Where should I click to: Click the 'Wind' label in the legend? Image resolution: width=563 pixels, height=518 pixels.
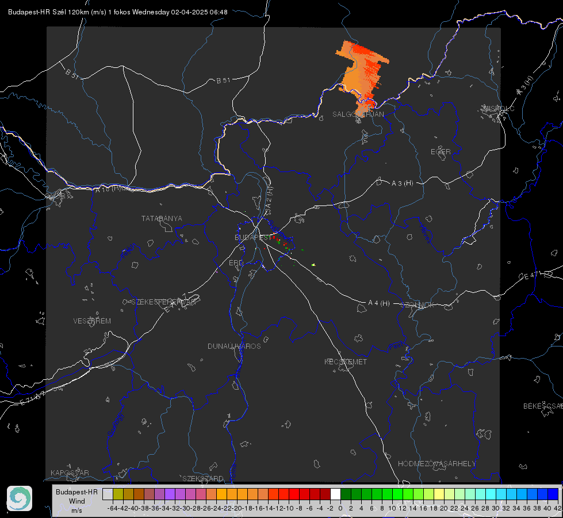[77, 501]
